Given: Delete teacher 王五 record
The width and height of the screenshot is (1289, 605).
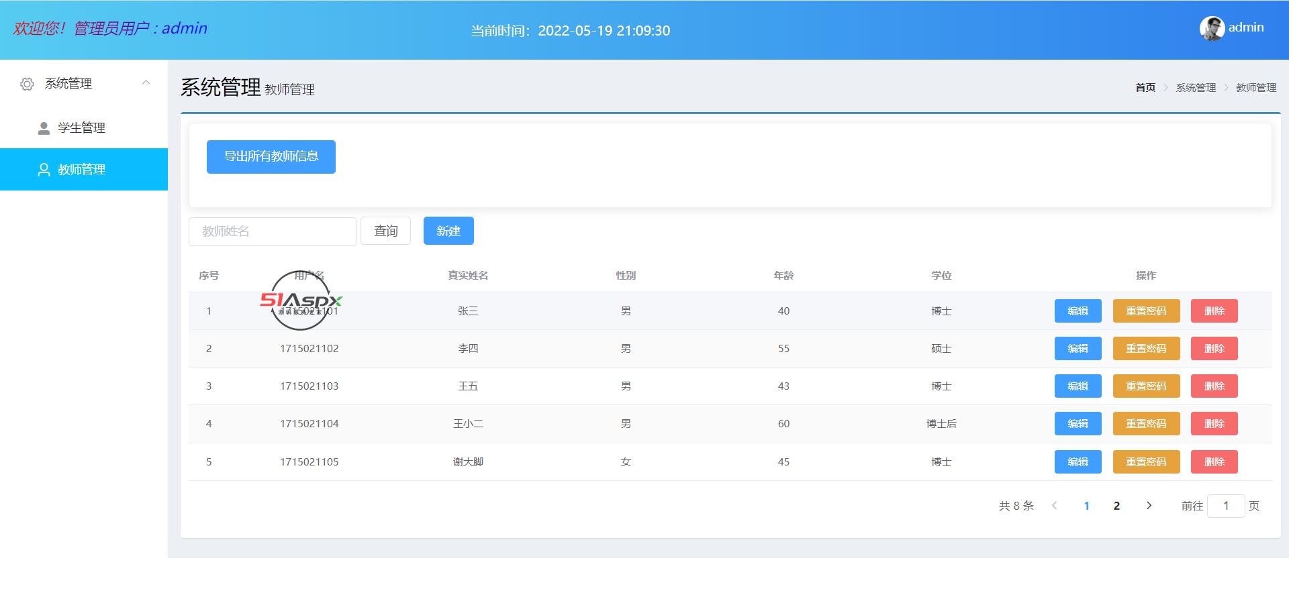Looking at the screenshot, I should click(1214, 386).
